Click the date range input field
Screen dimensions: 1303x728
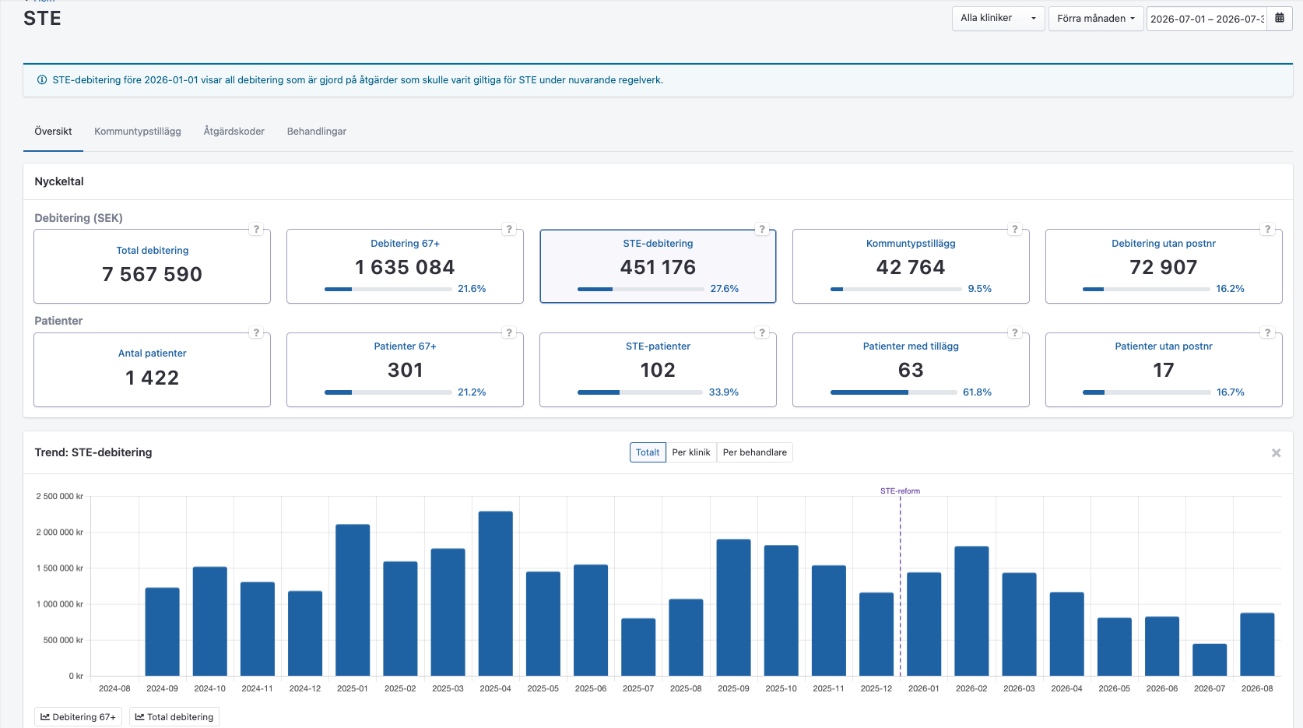[1206, 19]
